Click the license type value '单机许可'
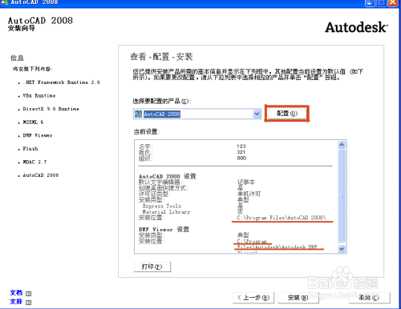 coord(249,194)
